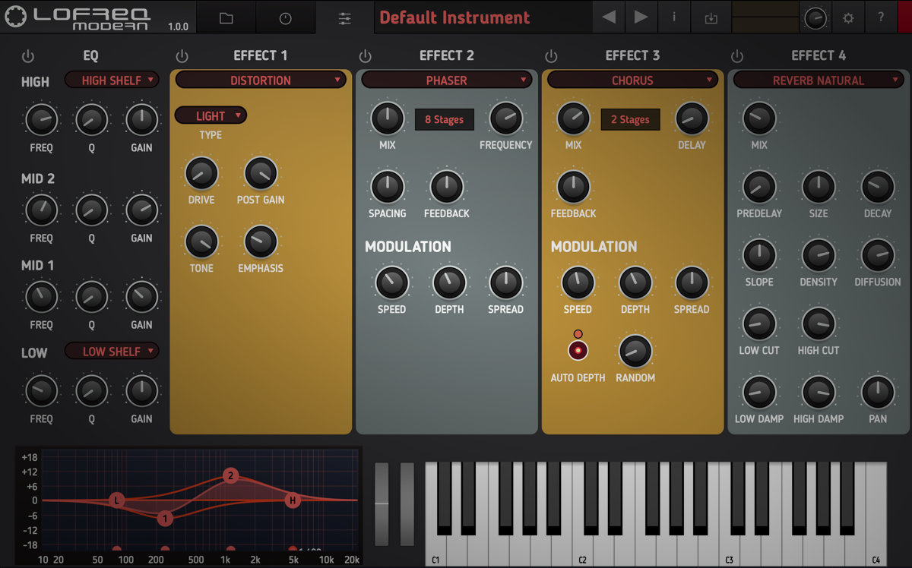The height and width of the screenshot is (568, 912).
Task: Open the HIGH SHELF filter dropdown
Action: (x=111, y=80)
